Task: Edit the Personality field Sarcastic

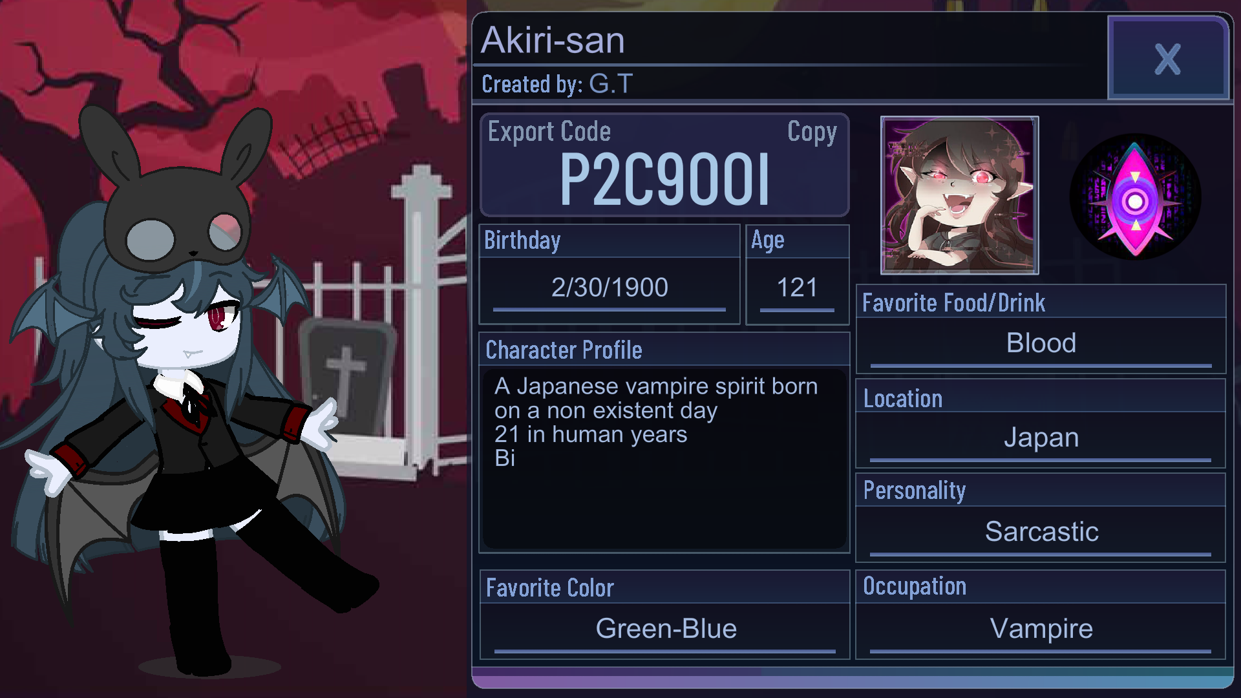Action: [x=1041, y=532]
